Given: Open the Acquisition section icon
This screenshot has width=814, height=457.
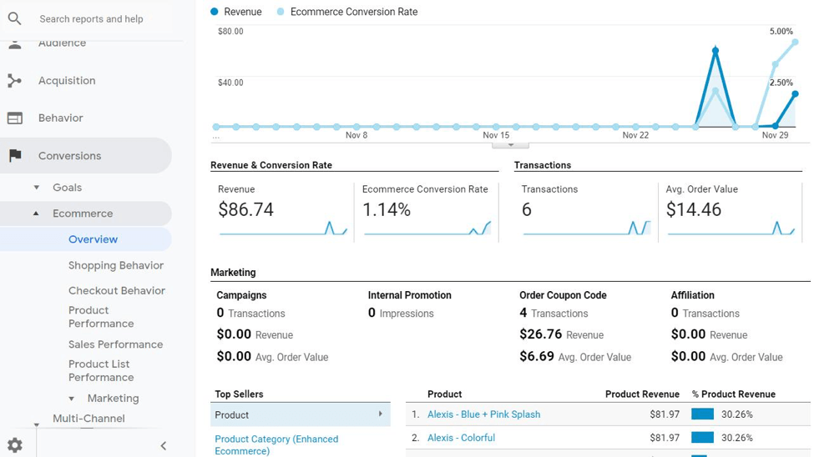Looking at the screenshot, I should click(x=14, y=81).
